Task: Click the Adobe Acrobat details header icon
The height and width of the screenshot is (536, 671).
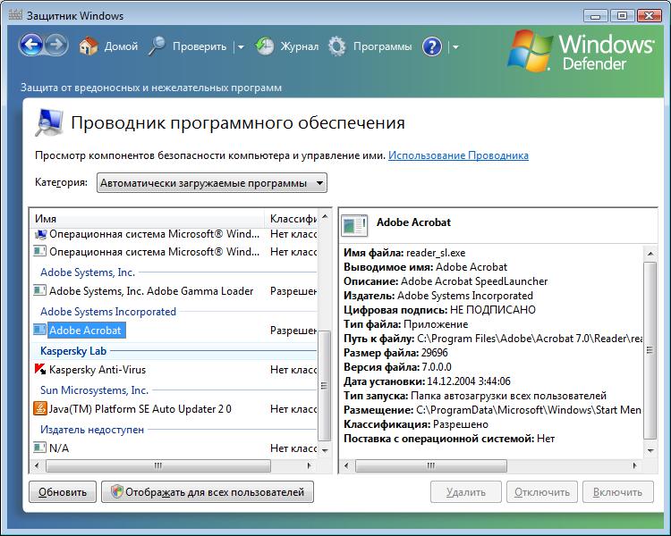Action: coord(354,225)
